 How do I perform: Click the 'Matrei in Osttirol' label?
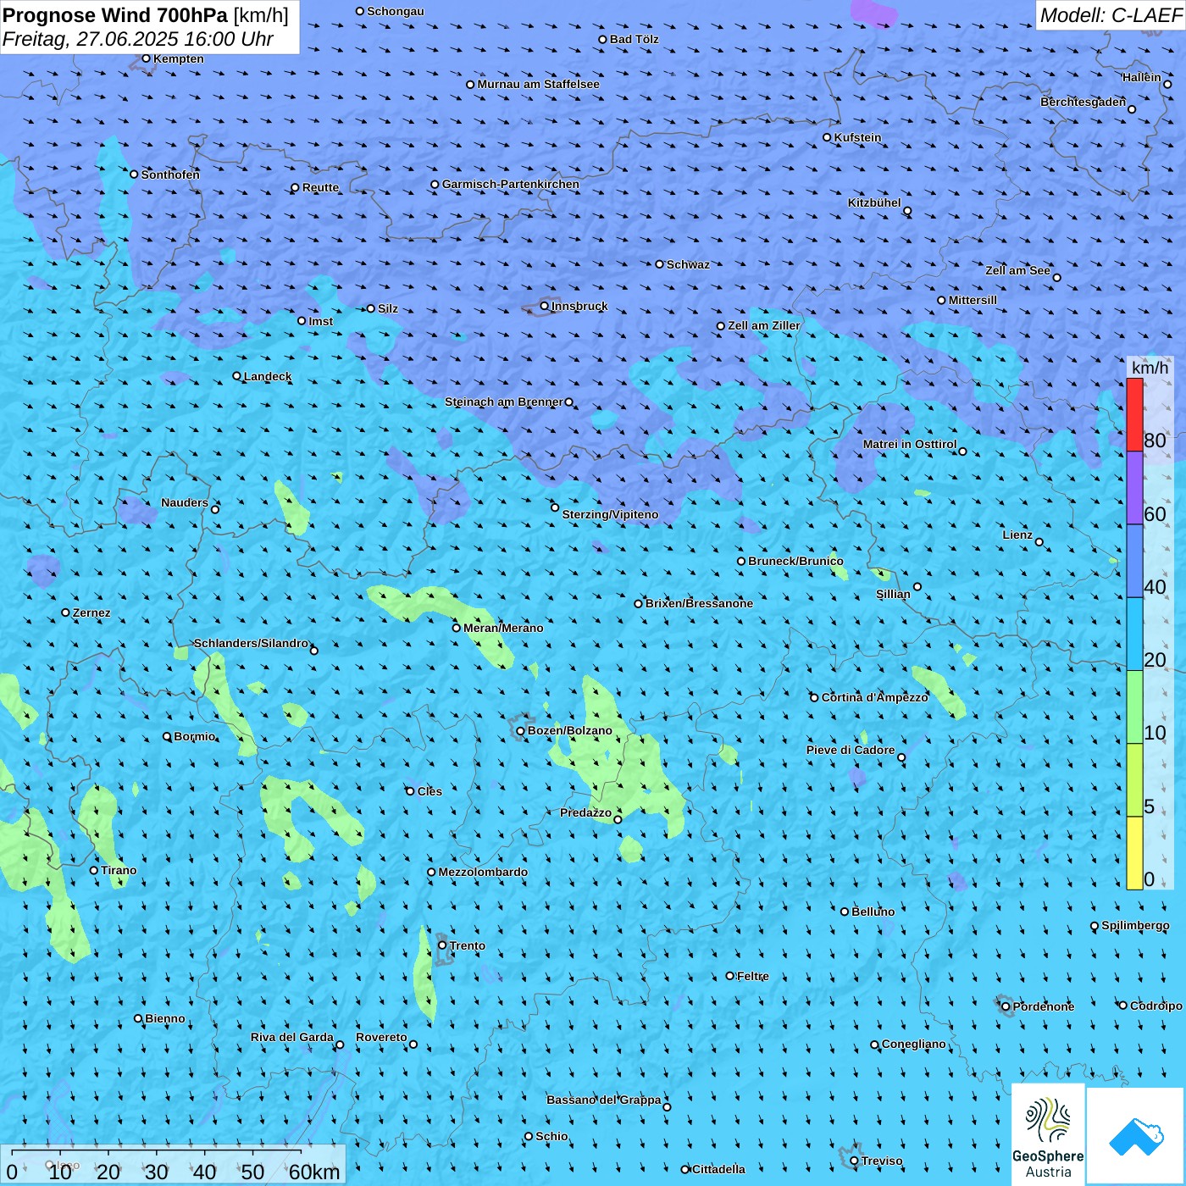pos(910,444)
